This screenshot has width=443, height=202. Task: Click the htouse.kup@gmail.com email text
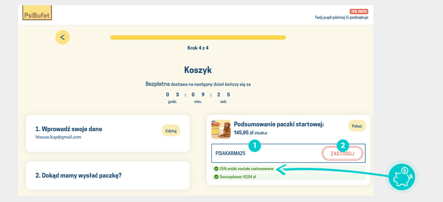(x=58, y=137)
